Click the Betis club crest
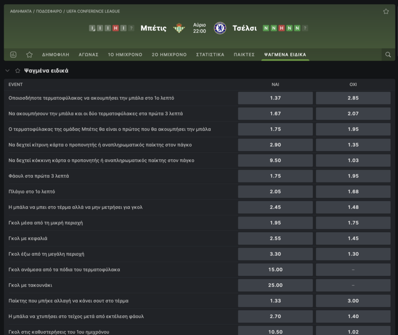Screen dimensions: 398x335 (179, 28)
